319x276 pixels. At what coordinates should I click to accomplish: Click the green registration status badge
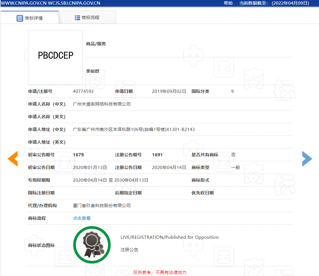click(92, 245)
